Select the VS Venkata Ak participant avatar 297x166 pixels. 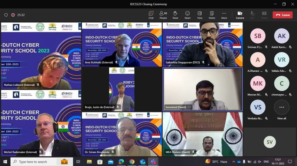258,107
